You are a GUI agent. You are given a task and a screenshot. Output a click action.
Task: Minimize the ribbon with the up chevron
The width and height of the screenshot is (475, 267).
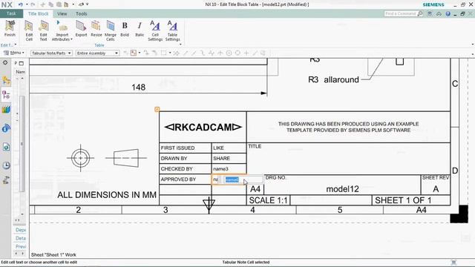click(x=439, y=14)
